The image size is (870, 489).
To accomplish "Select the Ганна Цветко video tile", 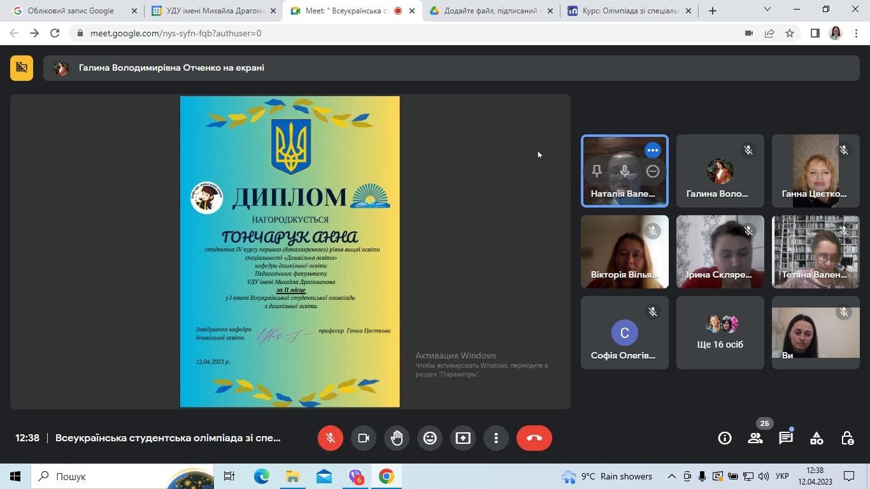I will tap(816, 171).
